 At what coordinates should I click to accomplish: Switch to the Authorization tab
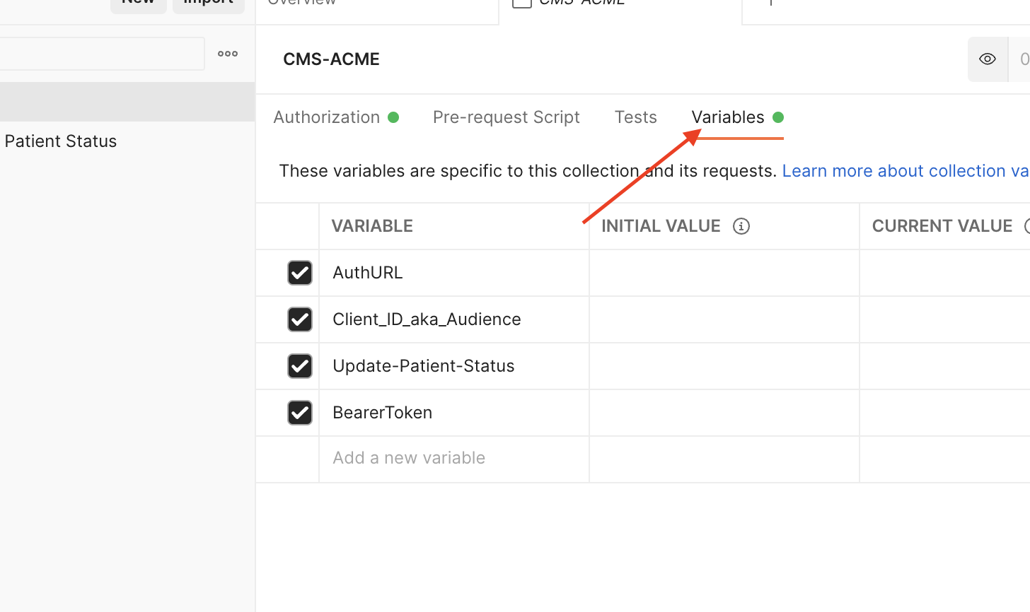tap(326, 117)
